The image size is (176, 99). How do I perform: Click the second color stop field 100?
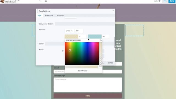coord(106,37)
